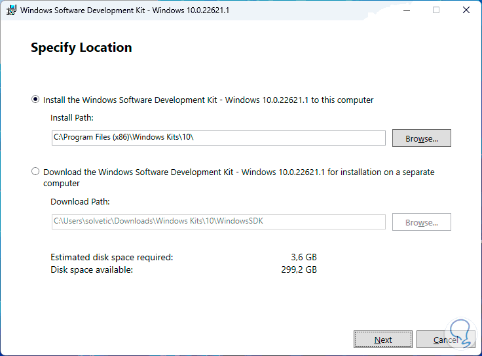
Task: Click Browse next to Download Path
Action: [422, 222]
